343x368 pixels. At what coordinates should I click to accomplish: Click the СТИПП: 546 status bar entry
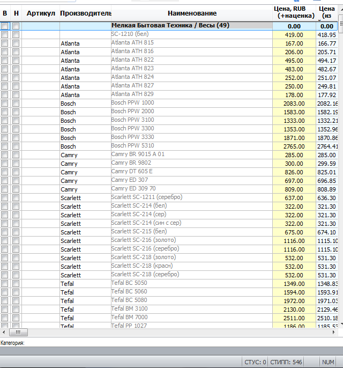point(286,362)
